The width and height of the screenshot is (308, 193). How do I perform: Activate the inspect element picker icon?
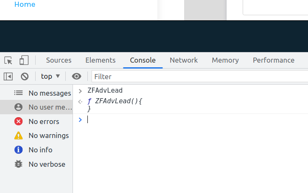8,60
